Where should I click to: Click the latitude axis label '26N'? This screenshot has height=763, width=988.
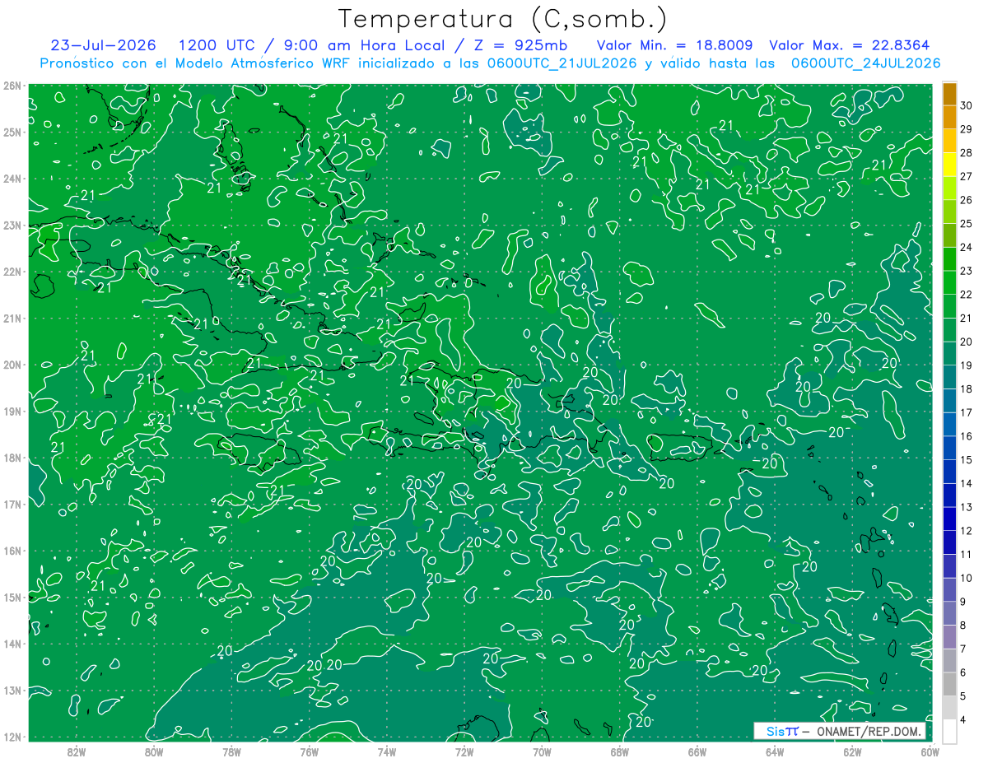tap(12, 86)
